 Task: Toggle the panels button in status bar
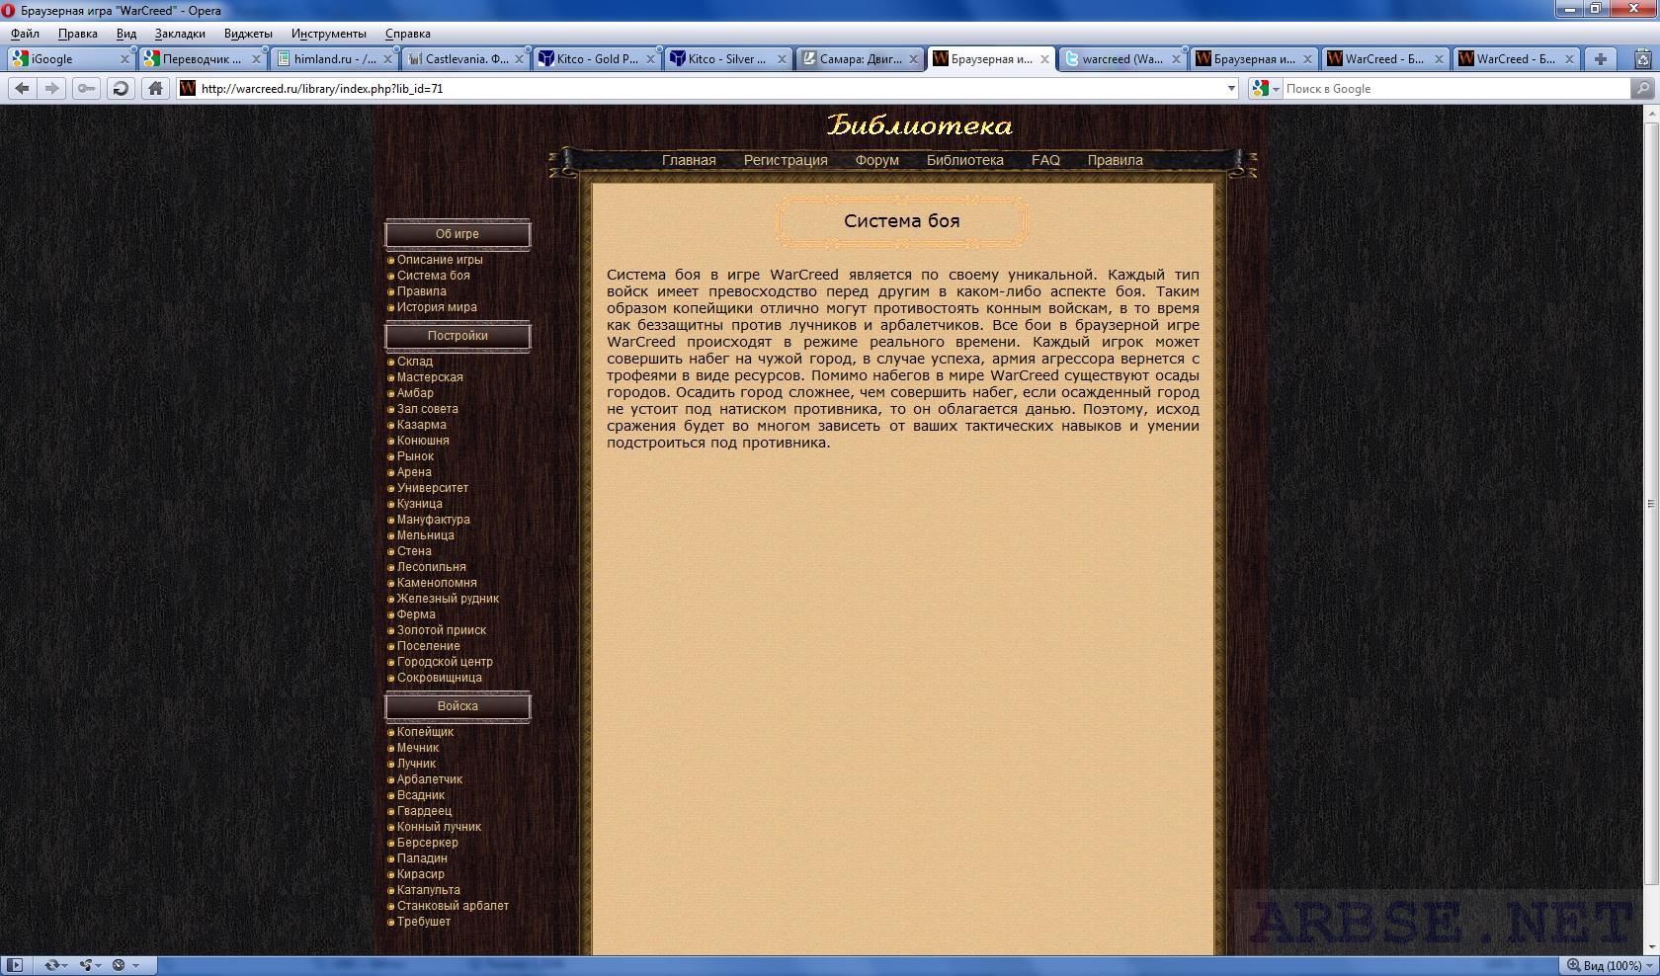[15, 965]
